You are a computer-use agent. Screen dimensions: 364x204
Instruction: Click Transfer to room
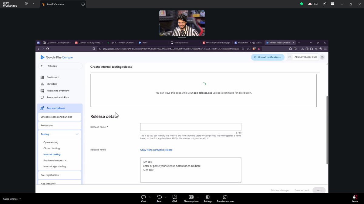(x=225, y=199)
